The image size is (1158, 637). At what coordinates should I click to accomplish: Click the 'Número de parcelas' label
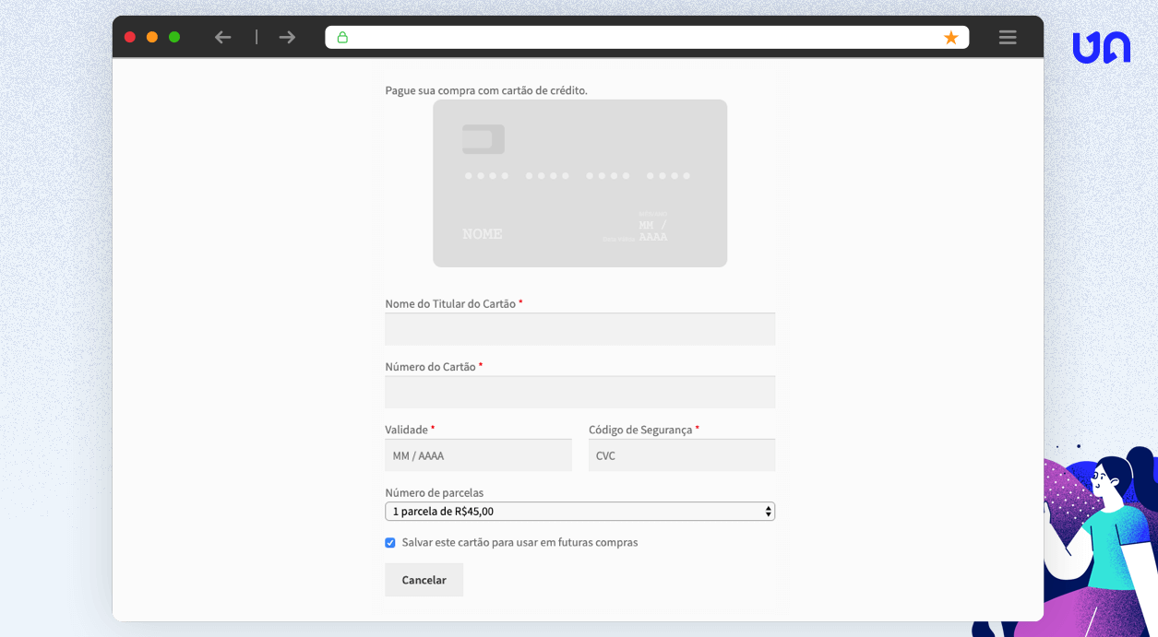[x=435, y=493]
